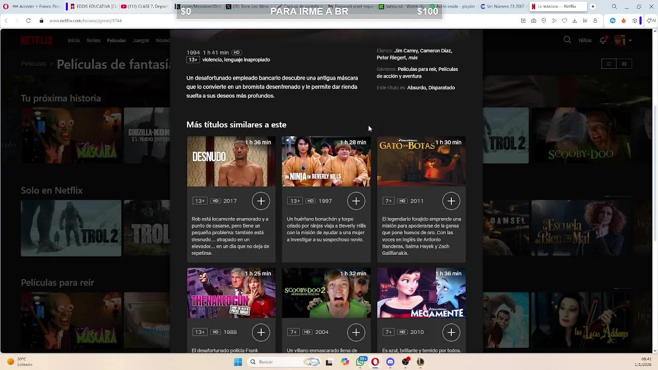Open Absurdo tag link
The width and height of the screenshot is (658, 370).
click(x=416, y=88)
